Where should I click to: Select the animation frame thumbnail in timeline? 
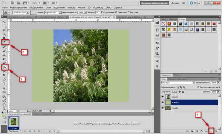[13, 123]
